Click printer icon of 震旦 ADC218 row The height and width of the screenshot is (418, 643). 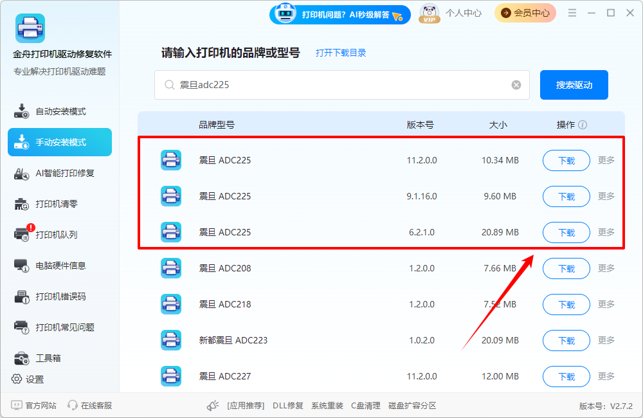(171, 304)
